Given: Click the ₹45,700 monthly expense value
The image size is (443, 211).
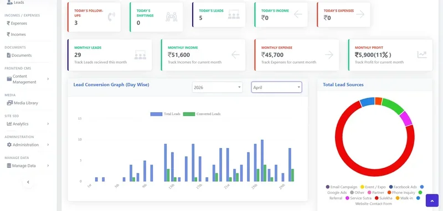Looking at the screenshot, I should 272,55.
